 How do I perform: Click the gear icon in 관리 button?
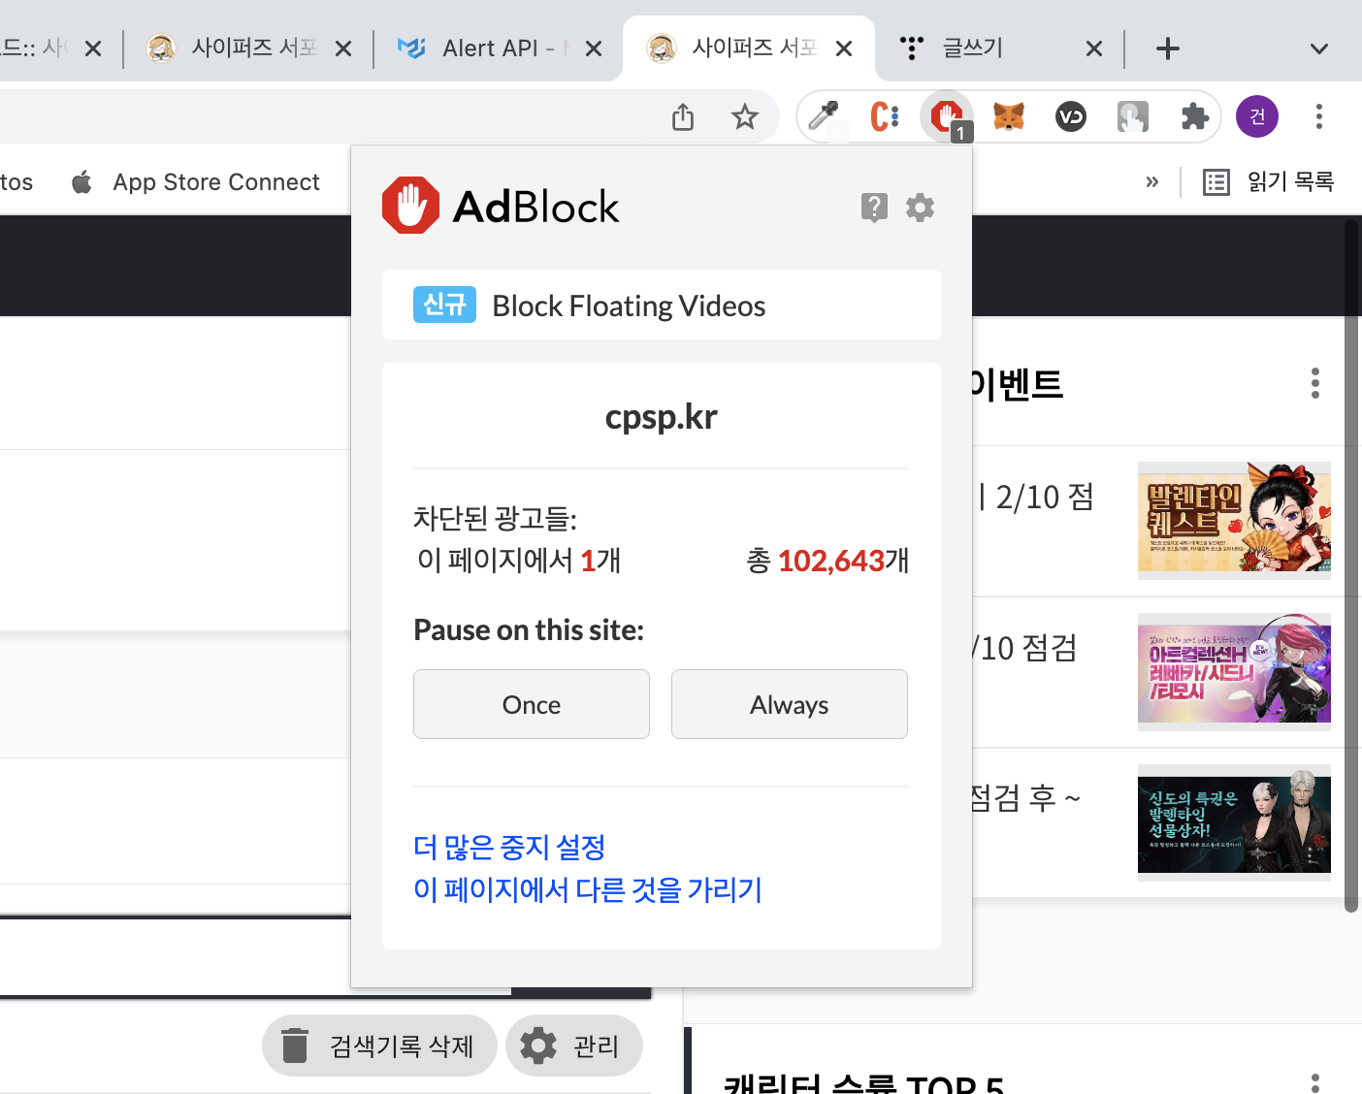(538, 1046)
